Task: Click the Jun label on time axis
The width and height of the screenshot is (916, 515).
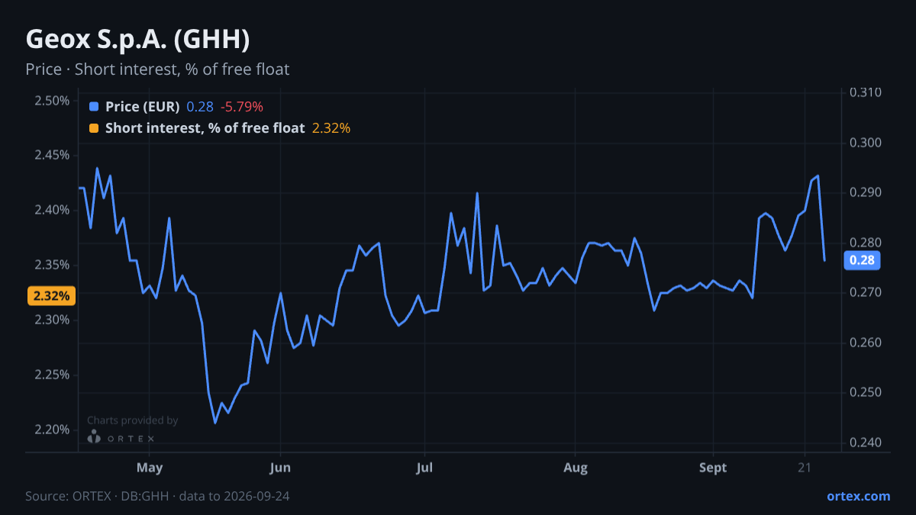Action: click(x=280, y=468)
